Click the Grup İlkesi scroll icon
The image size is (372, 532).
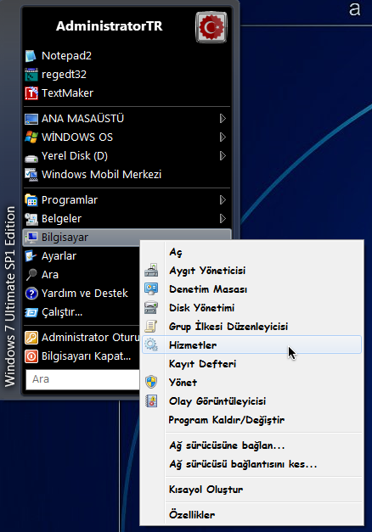coord(151,327)
